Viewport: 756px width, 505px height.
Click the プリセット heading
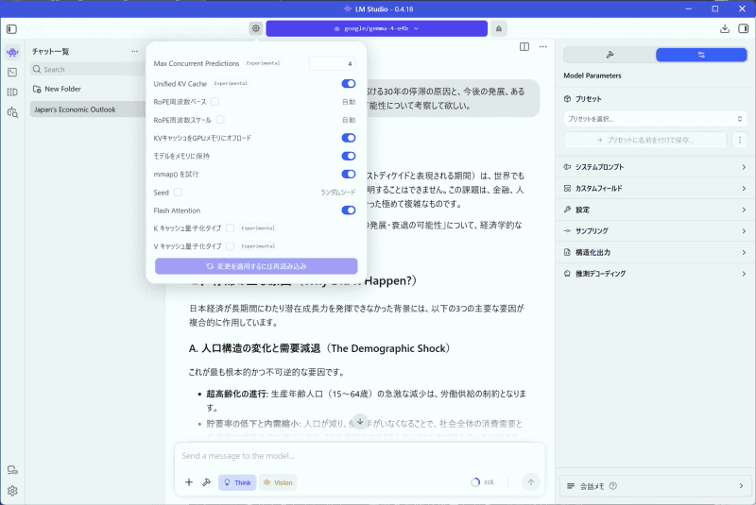coord(588,99)
